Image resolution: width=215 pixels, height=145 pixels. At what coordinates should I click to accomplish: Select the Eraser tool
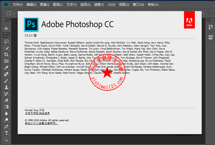[x=6, y=100]
